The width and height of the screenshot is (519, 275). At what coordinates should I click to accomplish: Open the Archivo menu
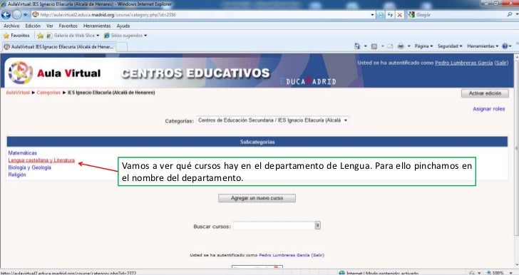tap(11, 26)
